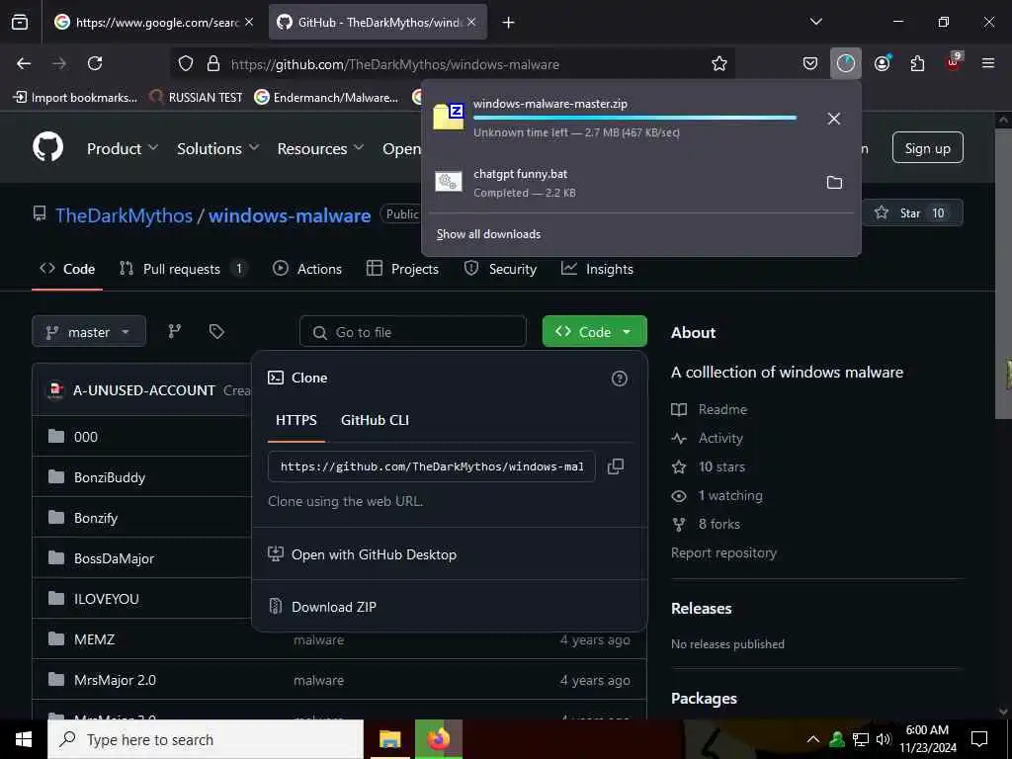Star the repository
Image resolution: width=1012 pixels, height=759 pixels.
click(910, 213)
